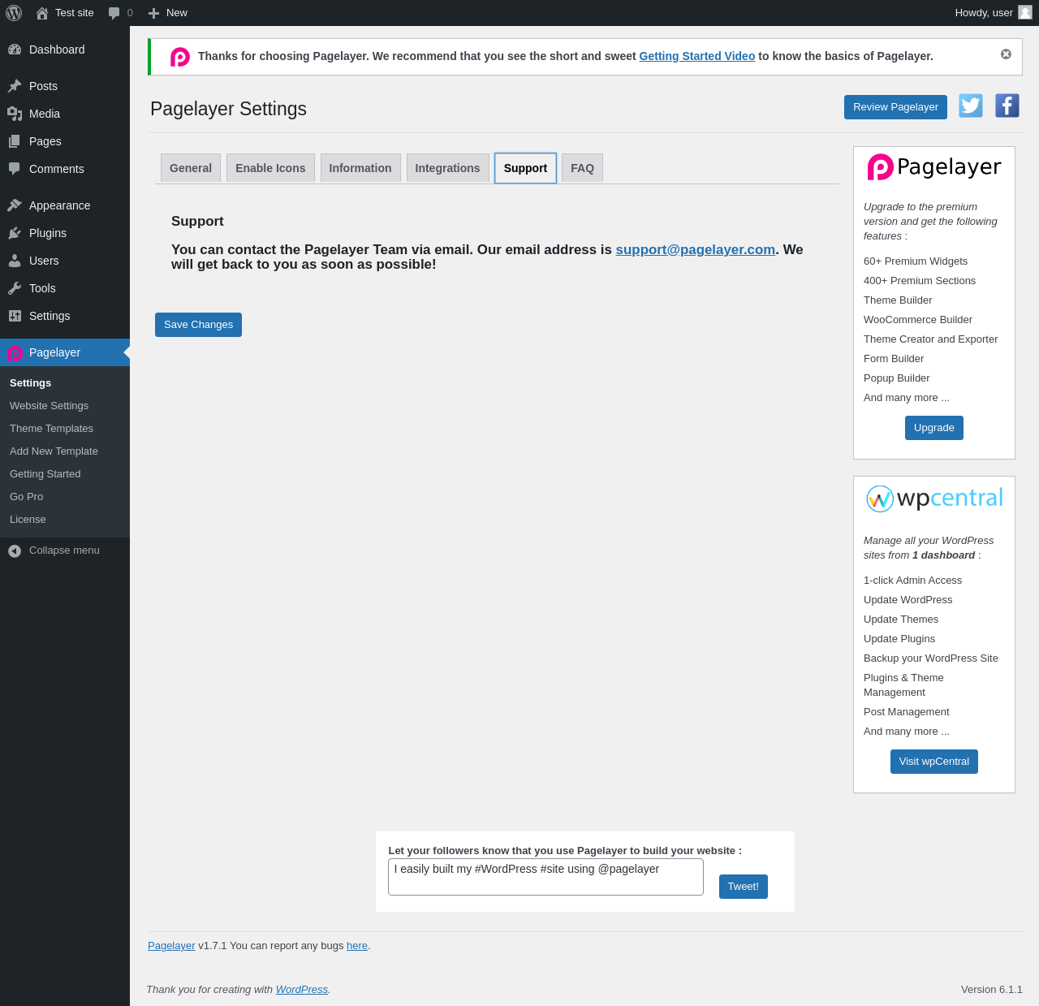This screenshot has height=1006, width=1039.
Task: Click 'Popup Builder' feature text
Action: click(x=897, y=378)
